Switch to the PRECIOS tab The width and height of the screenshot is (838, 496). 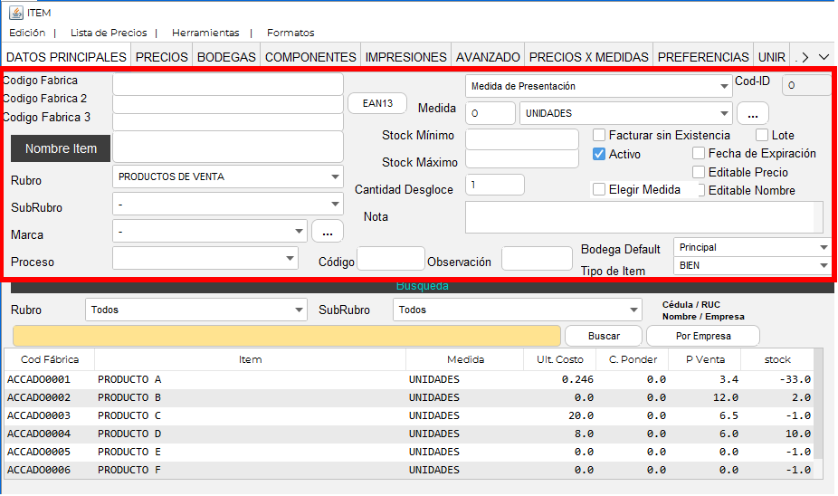point(162,57)
